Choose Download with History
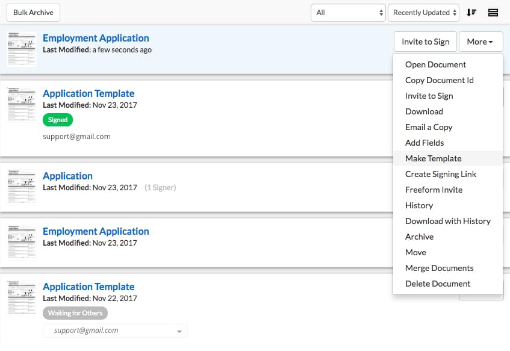Viewport: 510px width, 351px height. [x=448, y=221]
